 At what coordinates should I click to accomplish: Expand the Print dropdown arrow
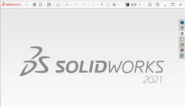[x=71, y=5]
